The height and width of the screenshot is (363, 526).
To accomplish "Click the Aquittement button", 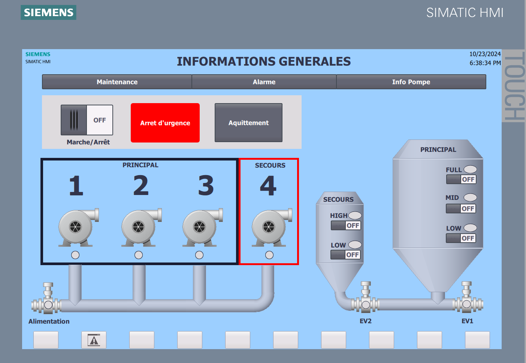I will (248, 123).
